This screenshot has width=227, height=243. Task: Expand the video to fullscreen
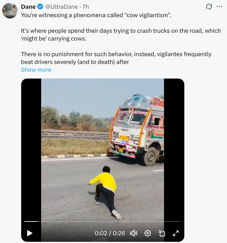click(176, 233)
